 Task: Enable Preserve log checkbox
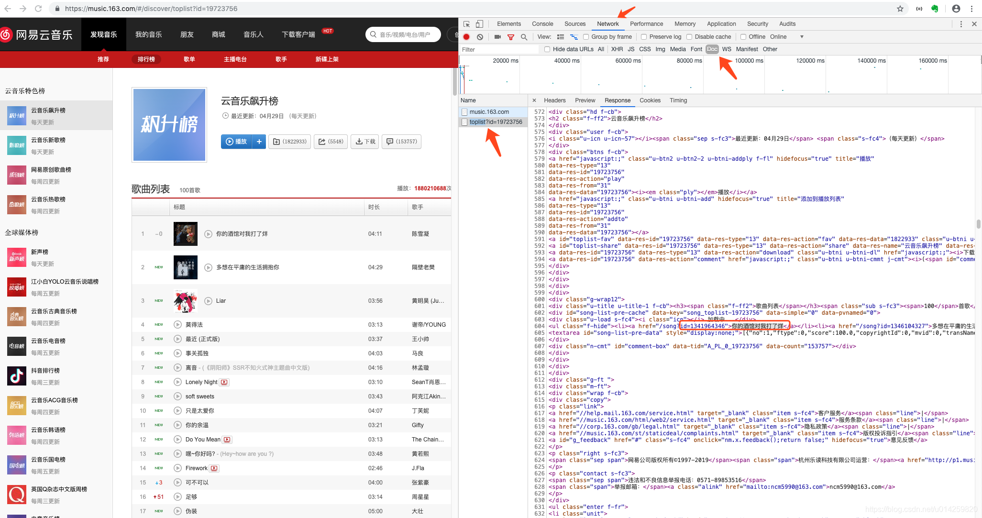pos(644,37)
